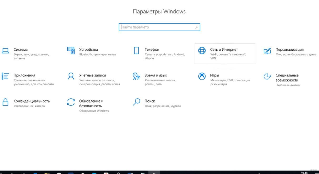The image size is (319, 174).
Task: Click the description 'Расположение, камера'
Action: (x=29, y=106)
